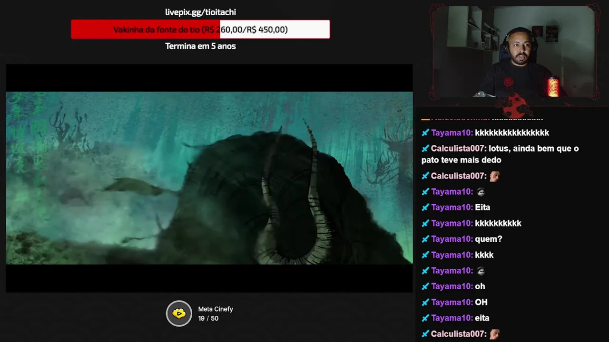Viewport: 609px width, 342px height.
Task: Click the blue badge beside 'quem?' message
Action: 425,239
